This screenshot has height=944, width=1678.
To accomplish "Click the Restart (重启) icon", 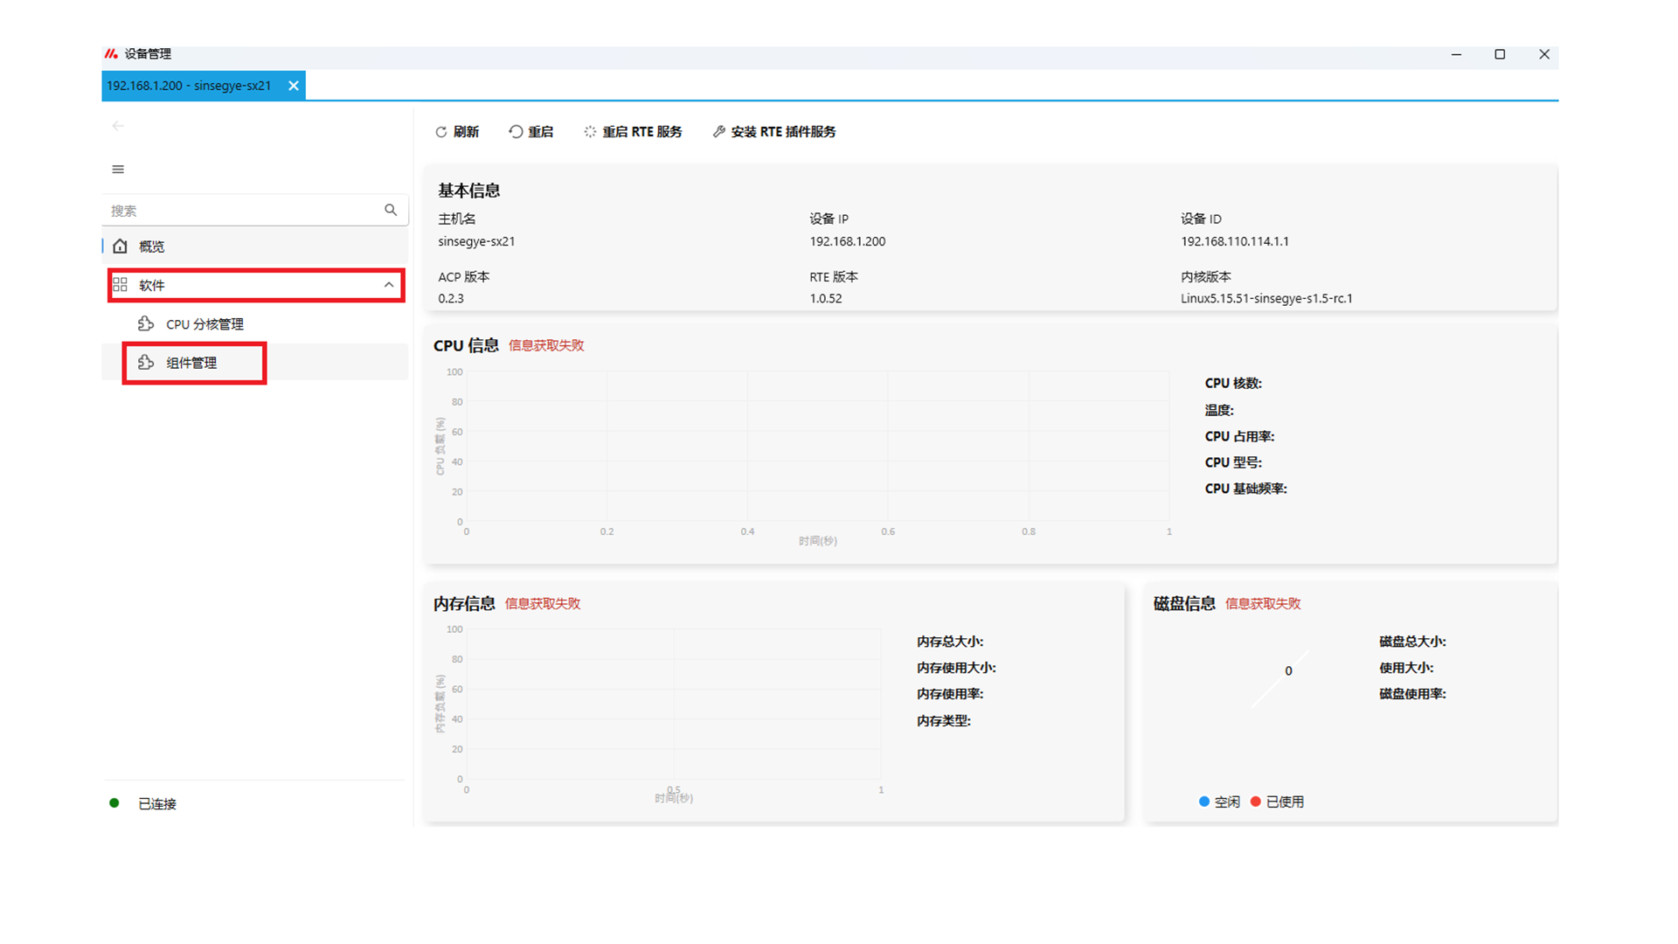I will [516, 132].
